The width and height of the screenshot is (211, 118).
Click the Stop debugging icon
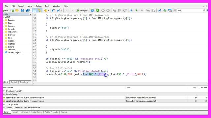[x=108, y=10]
